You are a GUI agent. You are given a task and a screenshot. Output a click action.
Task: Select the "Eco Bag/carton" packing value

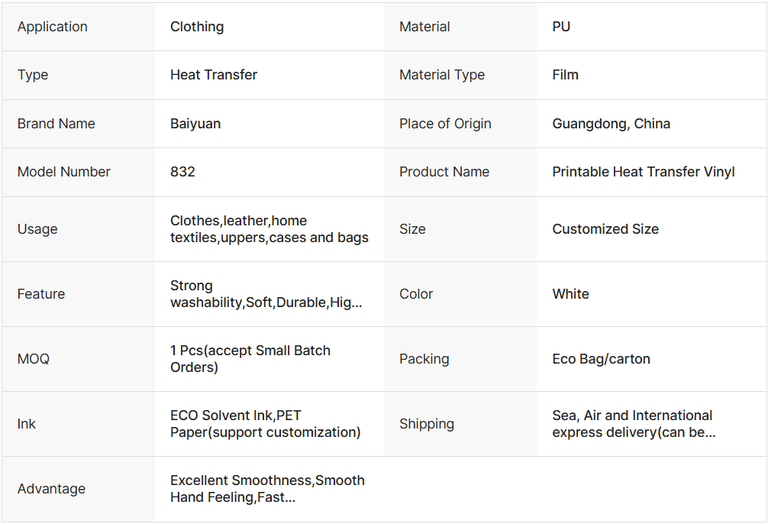tap(601, 359)
